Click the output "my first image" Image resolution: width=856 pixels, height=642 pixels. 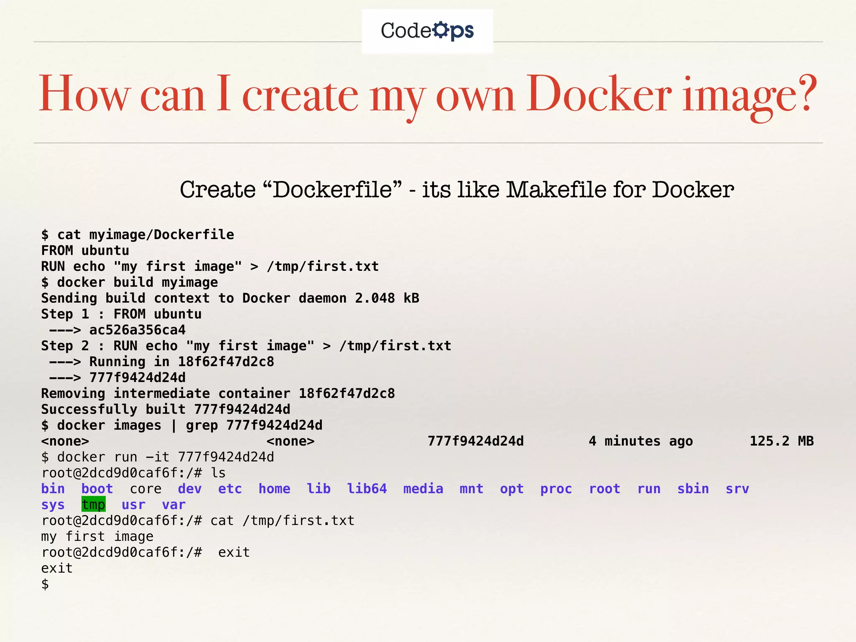97,537
